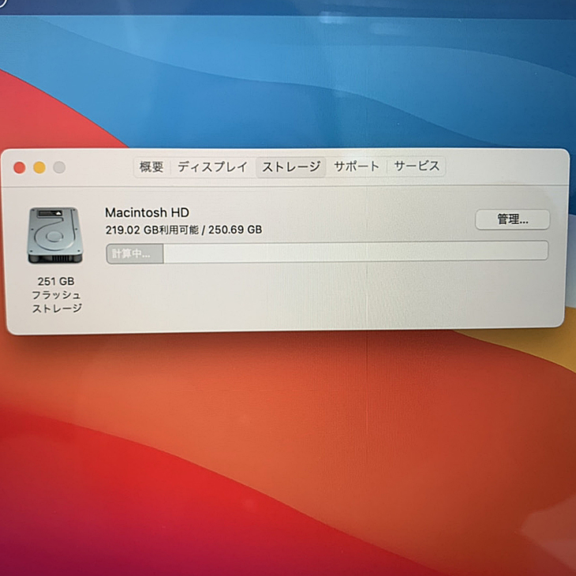Minimize the window with the yellow button
The width and height of the screenshot is (576, 576).
tap(39, 167)
